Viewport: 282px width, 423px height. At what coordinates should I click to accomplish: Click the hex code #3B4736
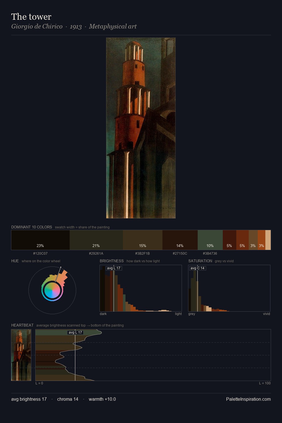click(210, 254)
